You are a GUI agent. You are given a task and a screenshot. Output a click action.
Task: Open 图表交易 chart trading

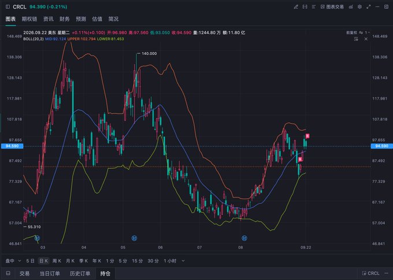click(332, 7)
